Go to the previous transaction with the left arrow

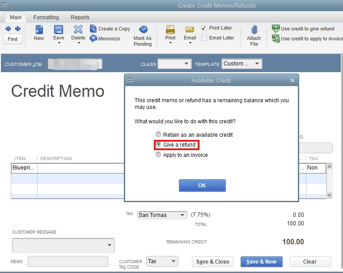(8, 29)
